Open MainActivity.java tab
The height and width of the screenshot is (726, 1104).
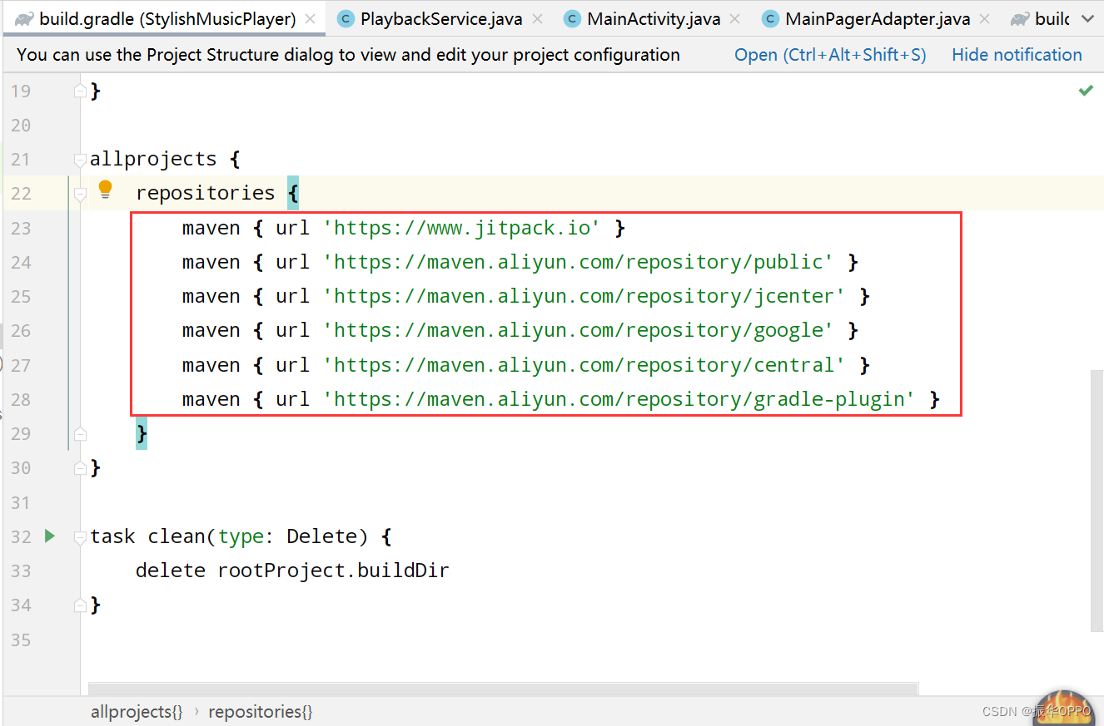click(654, 19)
